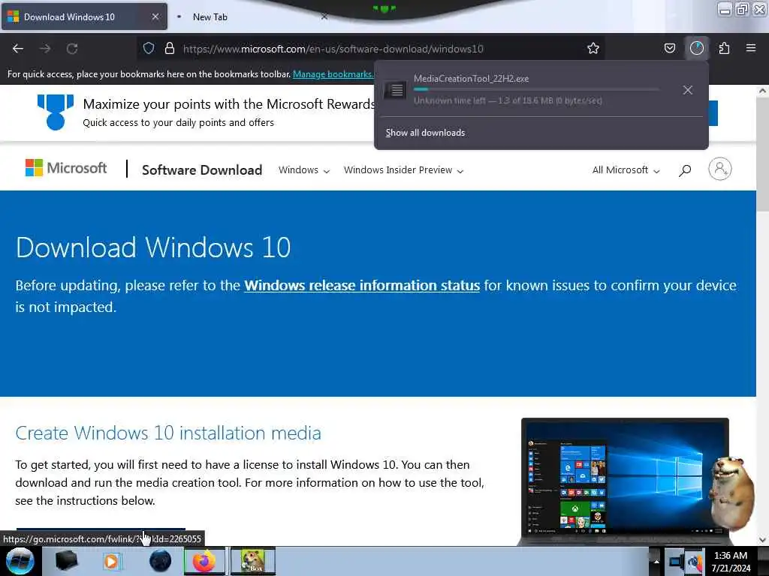Image resolution: width=769 pixels, height=576 pixels.
Task: Click the squirrel desktop mascot figure
Action: coord(733,493)
